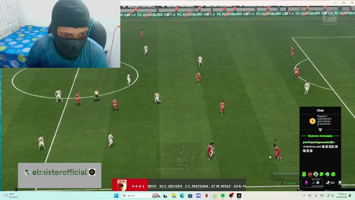The height and width of the screenshot is (200, 355).
Task: Open the volume tray icon
Action: (x=332, y=196)
